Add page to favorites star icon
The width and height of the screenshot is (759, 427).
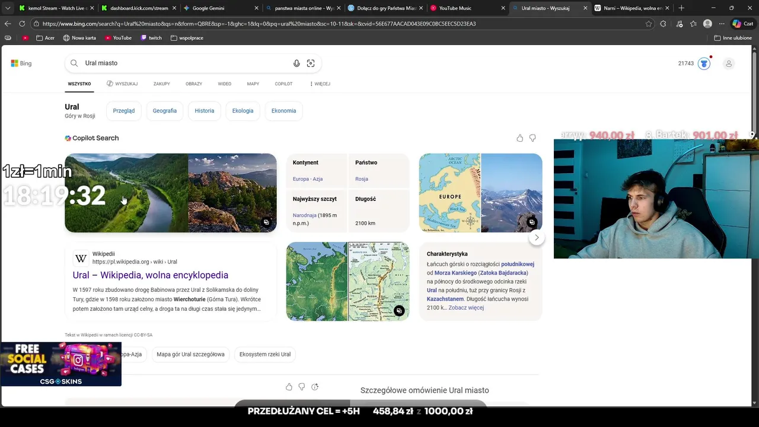[x=649, y=24]
